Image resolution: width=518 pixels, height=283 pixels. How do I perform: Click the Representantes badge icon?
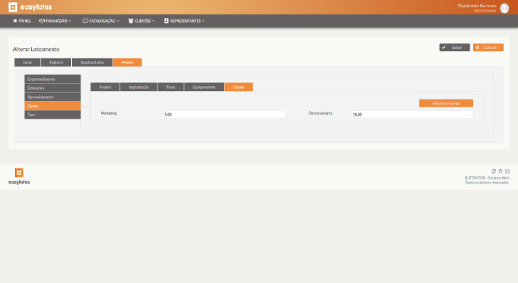166,21
